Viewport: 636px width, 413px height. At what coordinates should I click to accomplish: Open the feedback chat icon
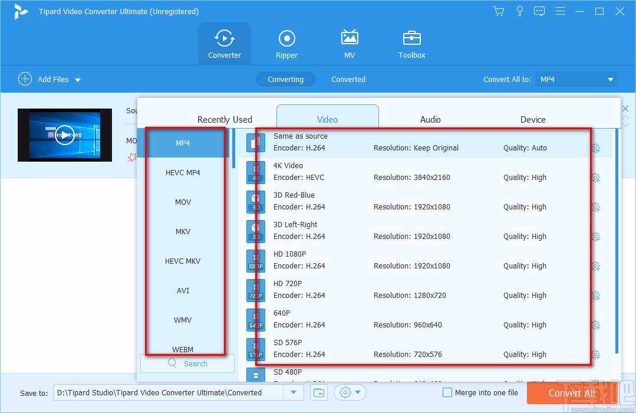pos(539,11)
